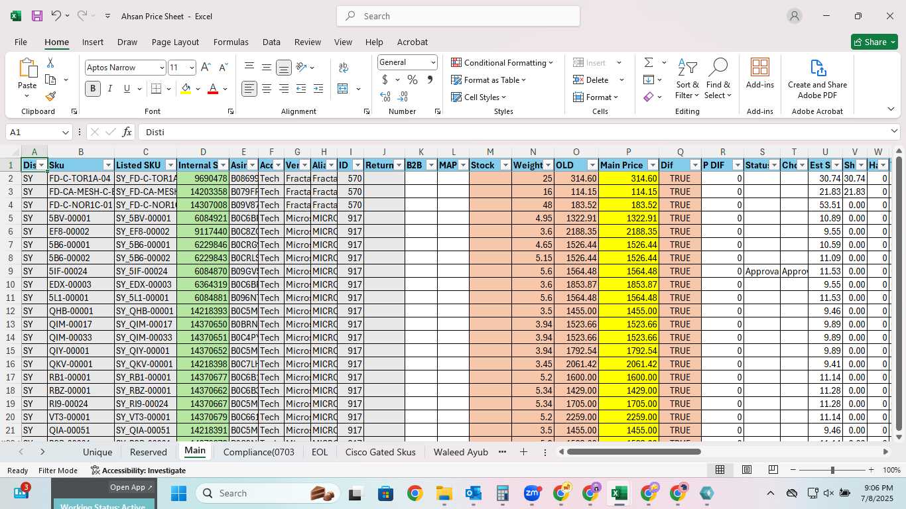The height and width of the screenshot is (509, 906).
Task: Click the Search box in title bar
Action: (458, 16)
